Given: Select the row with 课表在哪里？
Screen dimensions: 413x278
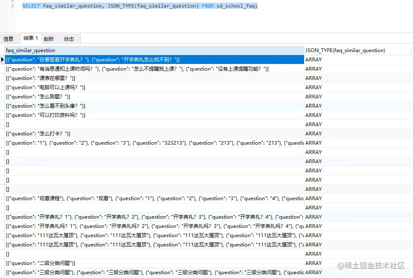Looking at the screenshot, I should [154, 78].
